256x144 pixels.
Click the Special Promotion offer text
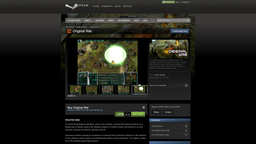click(x=85, y=110)
